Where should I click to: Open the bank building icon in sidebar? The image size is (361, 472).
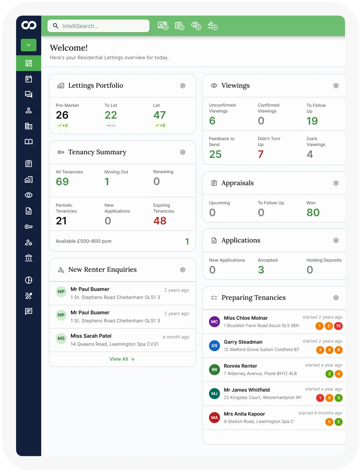29,258
